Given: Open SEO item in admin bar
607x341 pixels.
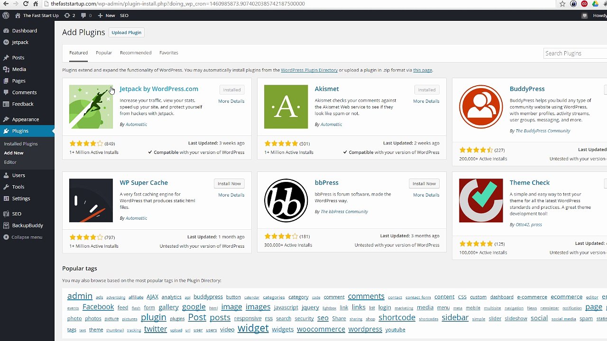Looking at the screenshot, I should tap(124, 15).
